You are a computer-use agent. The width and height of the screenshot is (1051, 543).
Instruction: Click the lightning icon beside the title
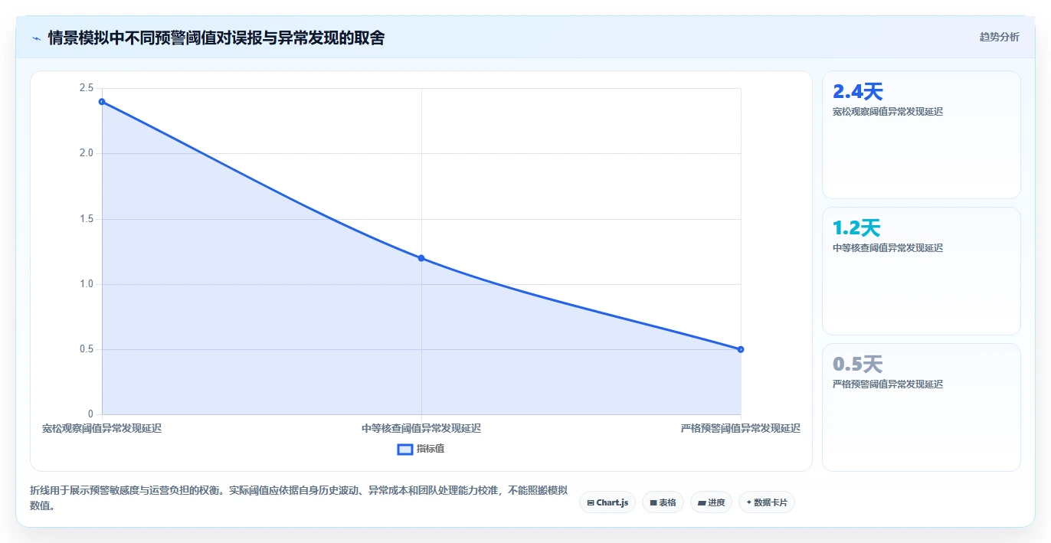pyautogui.click(x=36, y=38)
